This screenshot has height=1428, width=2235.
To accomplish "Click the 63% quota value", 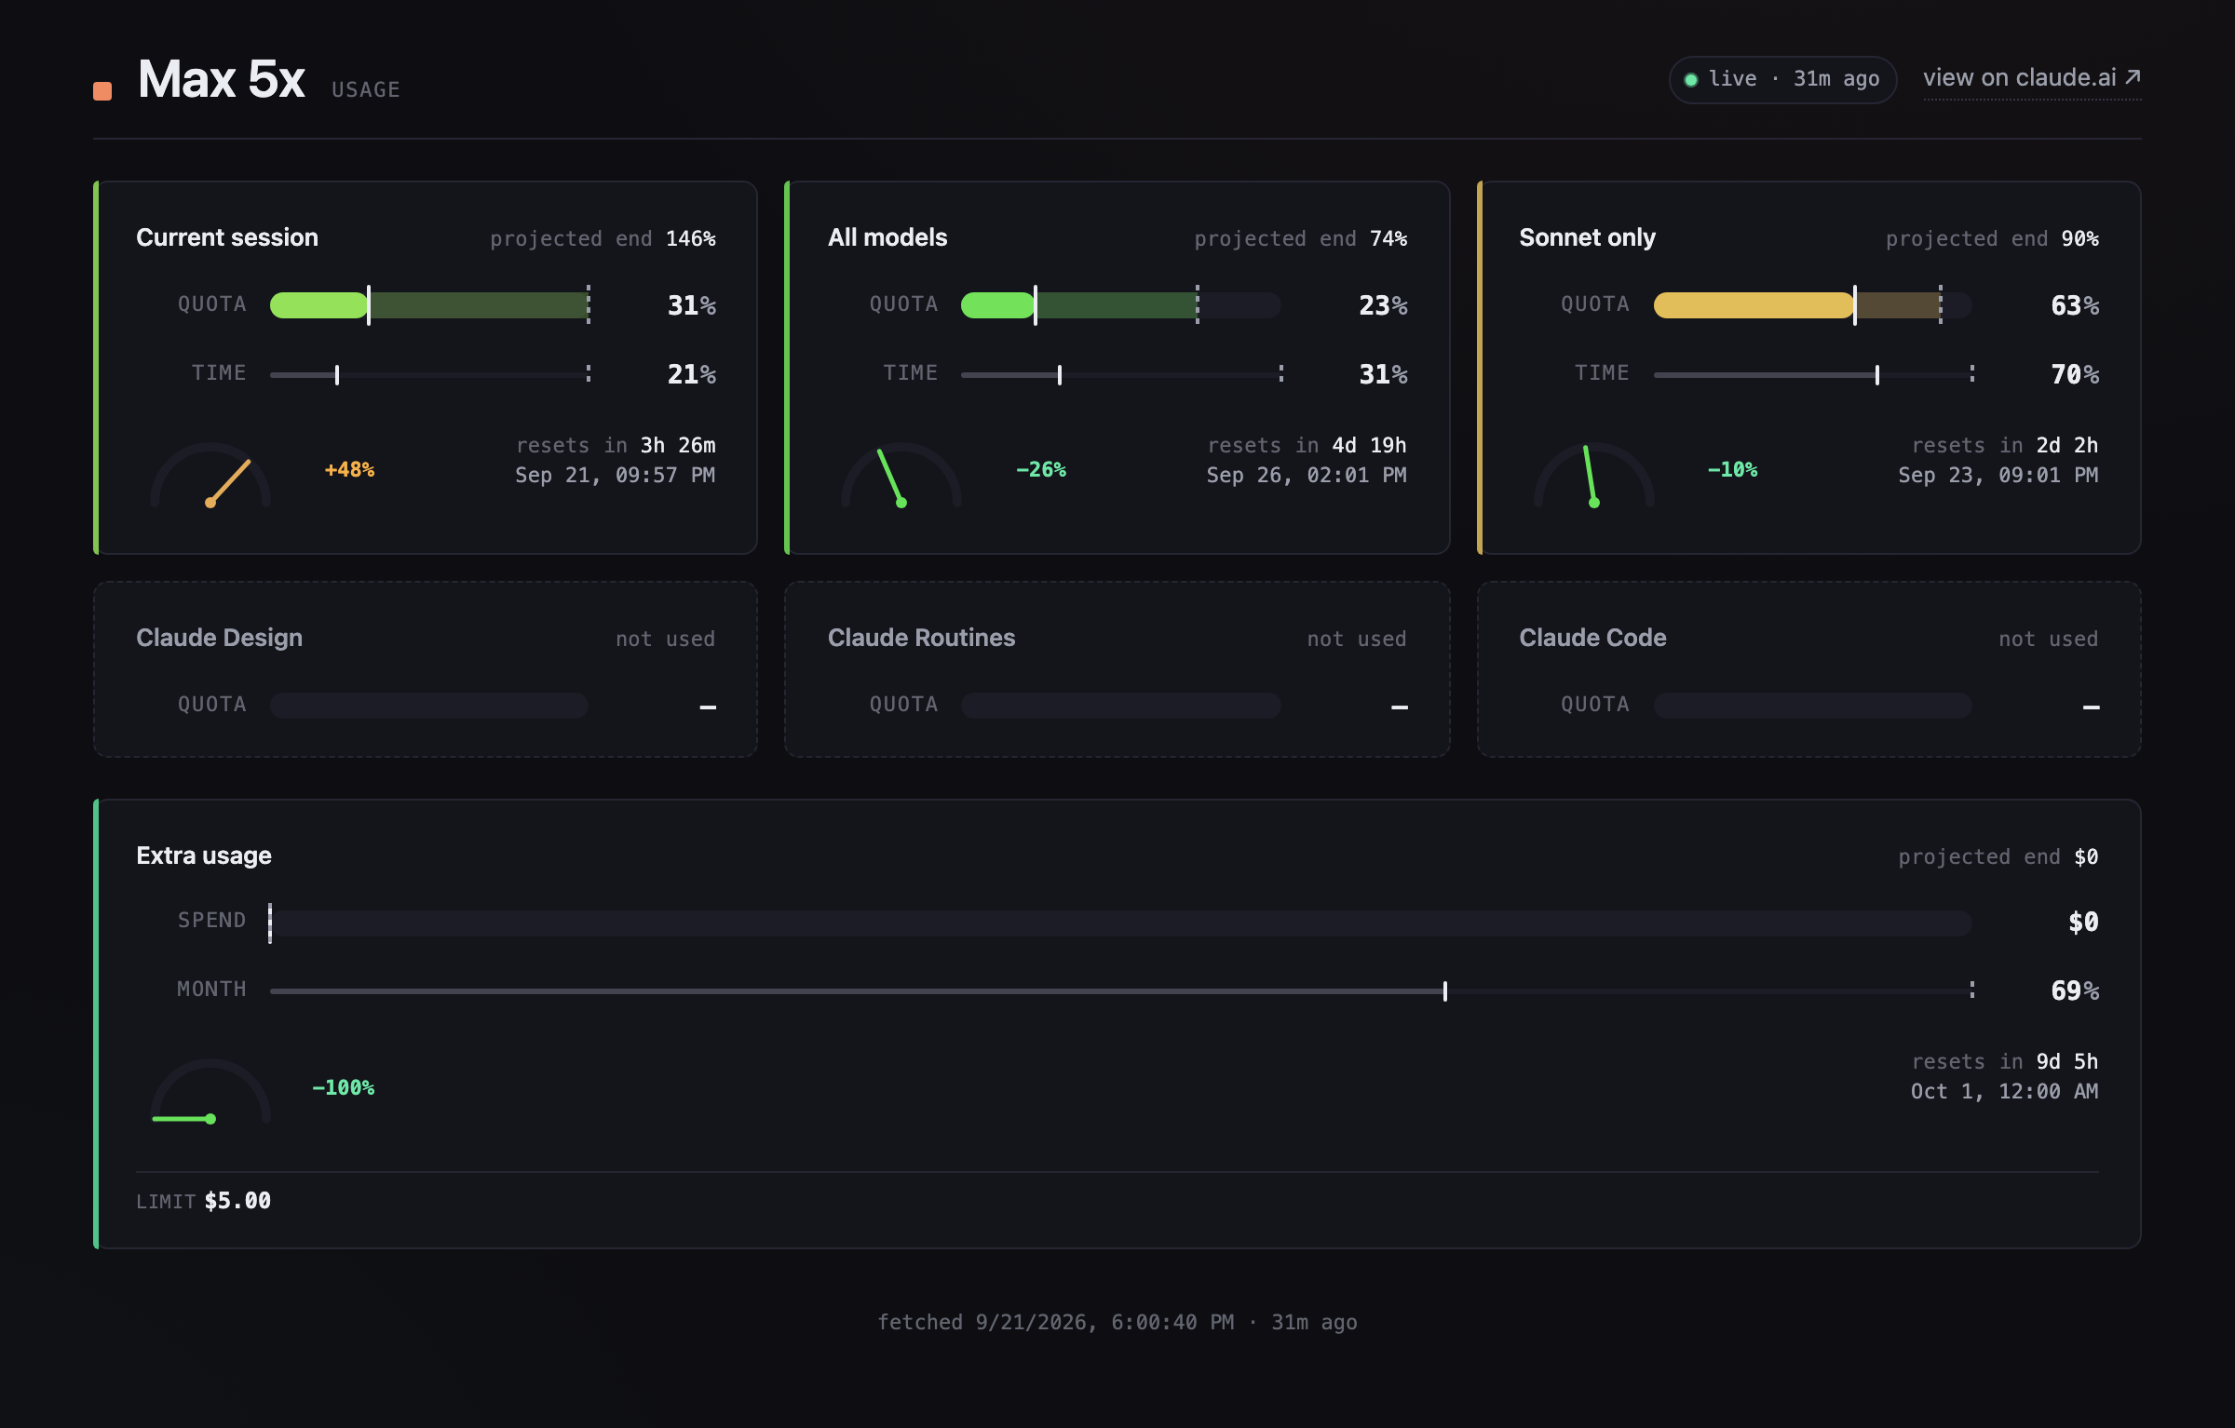I will (2075, 305).
